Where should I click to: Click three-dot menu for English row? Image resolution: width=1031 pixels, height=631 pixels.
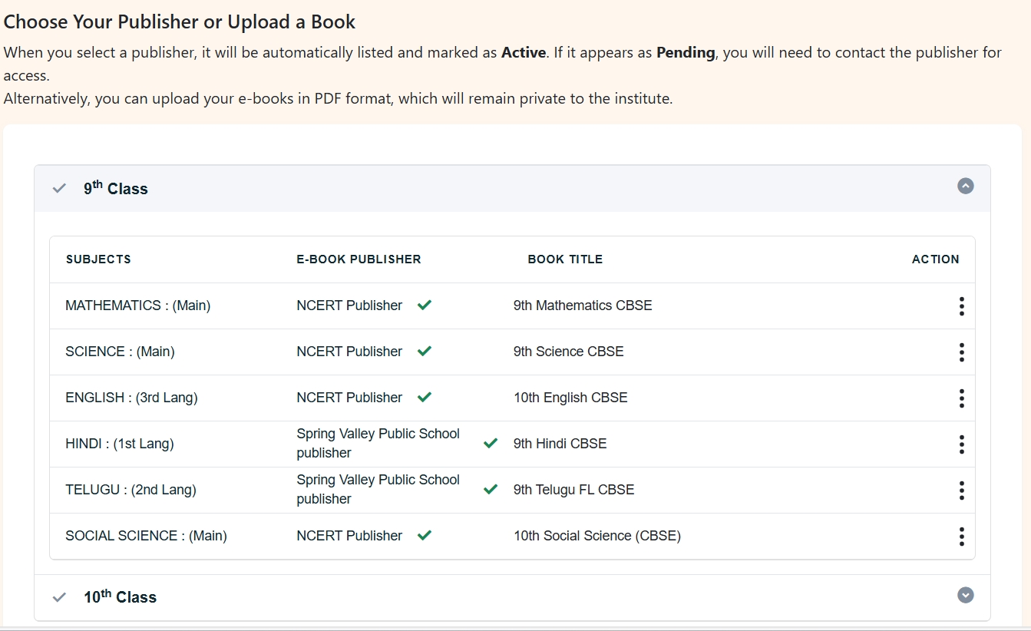961,398
